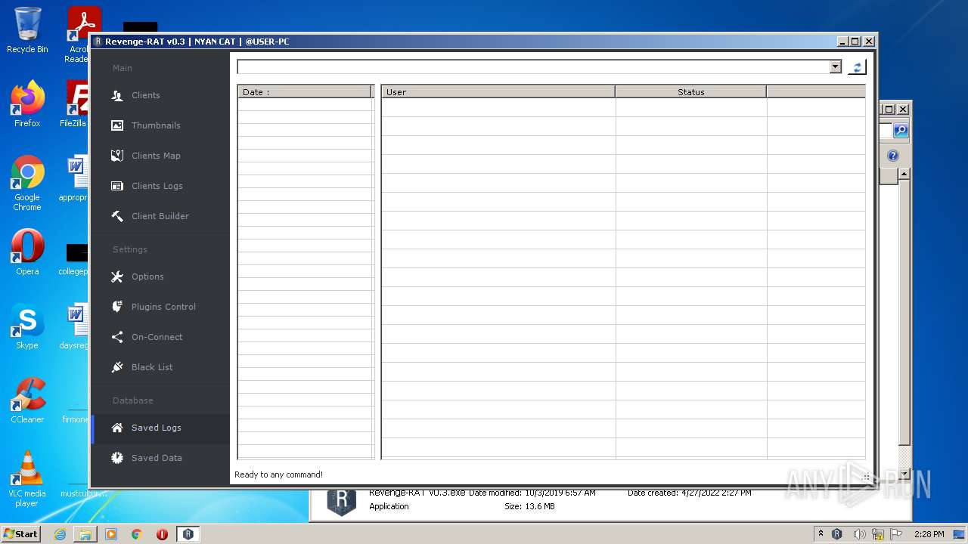The image size is (968, 544).
Task: Expand the saved logs combo box
Action: point(836,66)
